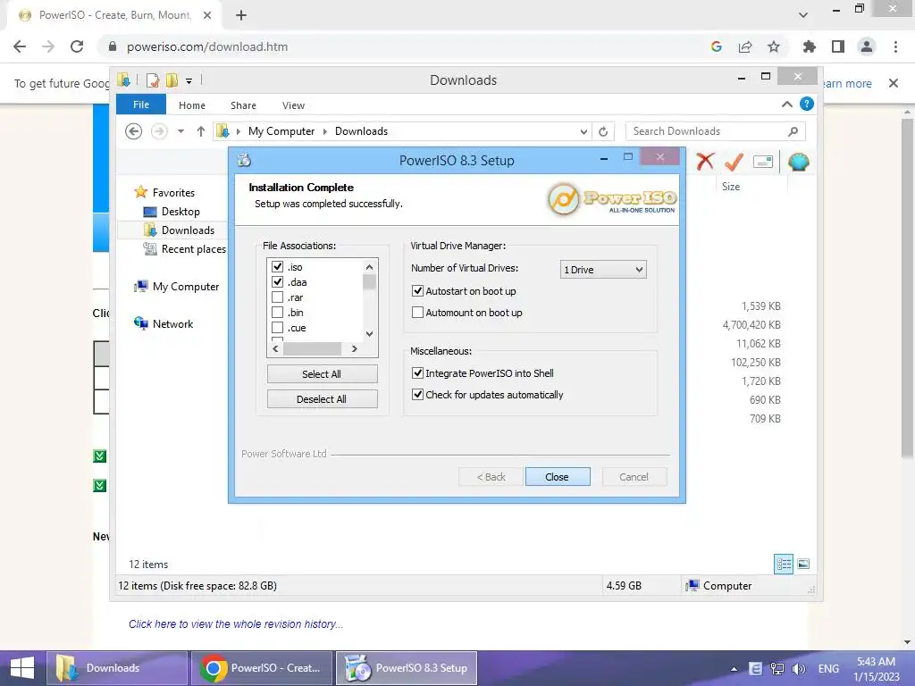
Task: Click Chrome address bar URL
Action: [207, 46]
